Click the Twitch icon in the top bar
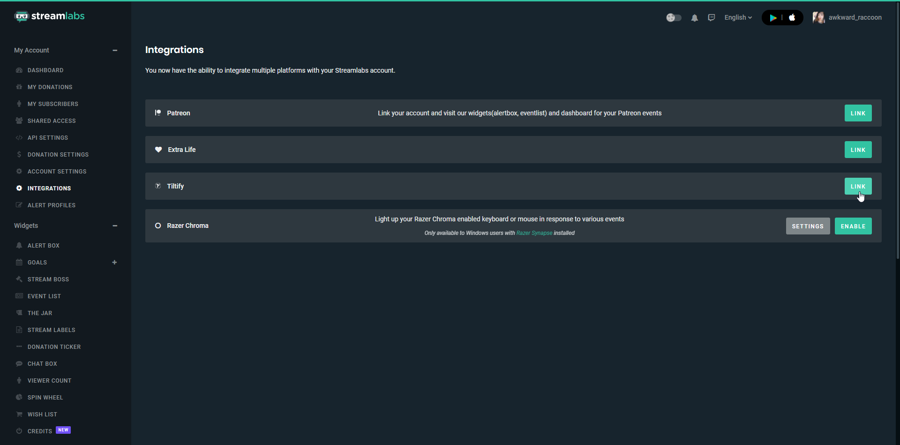 tap(712, 17)
